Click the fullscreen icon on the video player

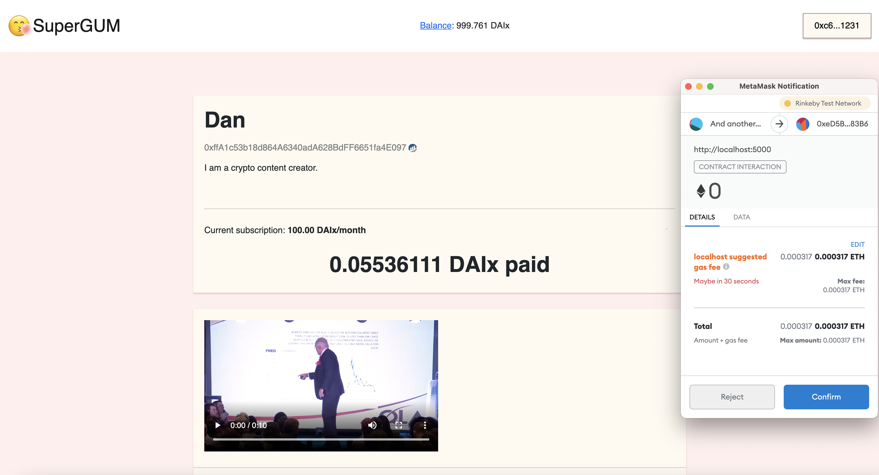[398, 426]
